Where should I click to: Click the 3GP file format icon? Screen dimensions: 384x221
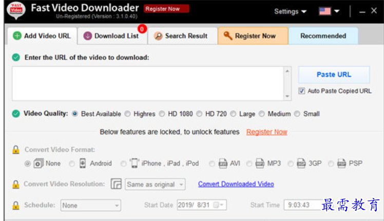click(301, 163)
